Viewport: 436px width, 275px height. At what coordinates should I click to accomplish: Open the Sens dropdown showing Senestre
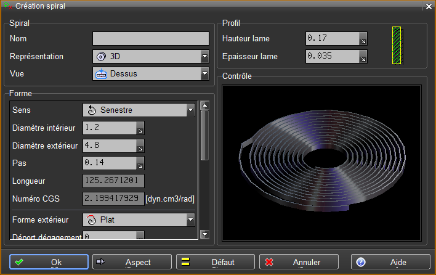tap(139, 110)
